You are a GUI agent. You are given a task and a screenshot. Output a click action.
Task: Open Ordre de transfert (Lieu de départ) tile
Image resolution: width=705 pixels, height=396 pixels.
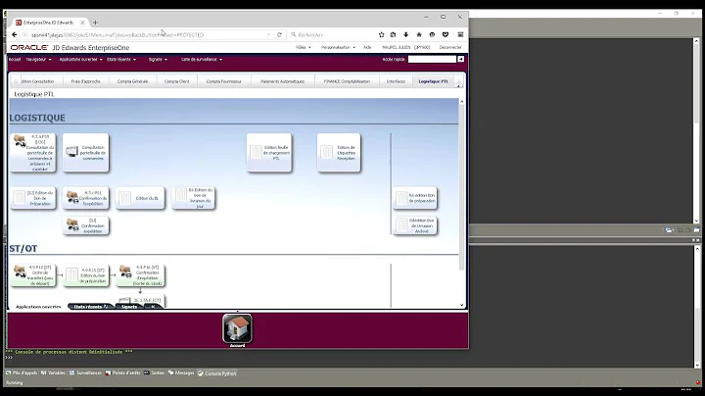point(33,275)
